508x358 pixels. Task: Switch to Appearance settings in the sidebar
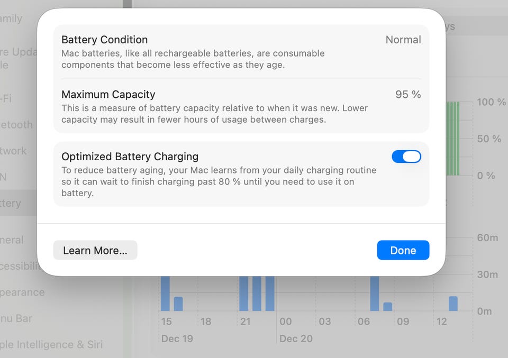pyautogui.click(x=22, y=292)
